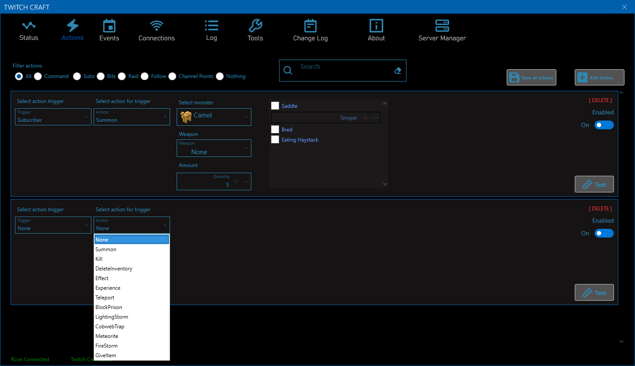The width and height of the screenshot is (635, 366).
Task: Enable the Saddle checkbox
Action: [x=275, y=106]
